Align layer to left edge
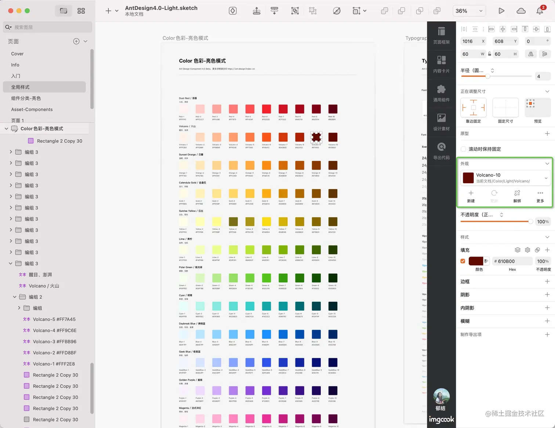This screenshot has width=555, height=428. coord(491,29)
